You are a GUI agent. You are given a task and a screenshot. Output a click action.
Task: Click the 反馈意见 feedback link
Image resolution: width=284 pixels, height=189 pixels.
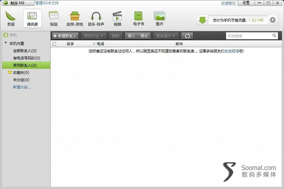click(228, 4)
